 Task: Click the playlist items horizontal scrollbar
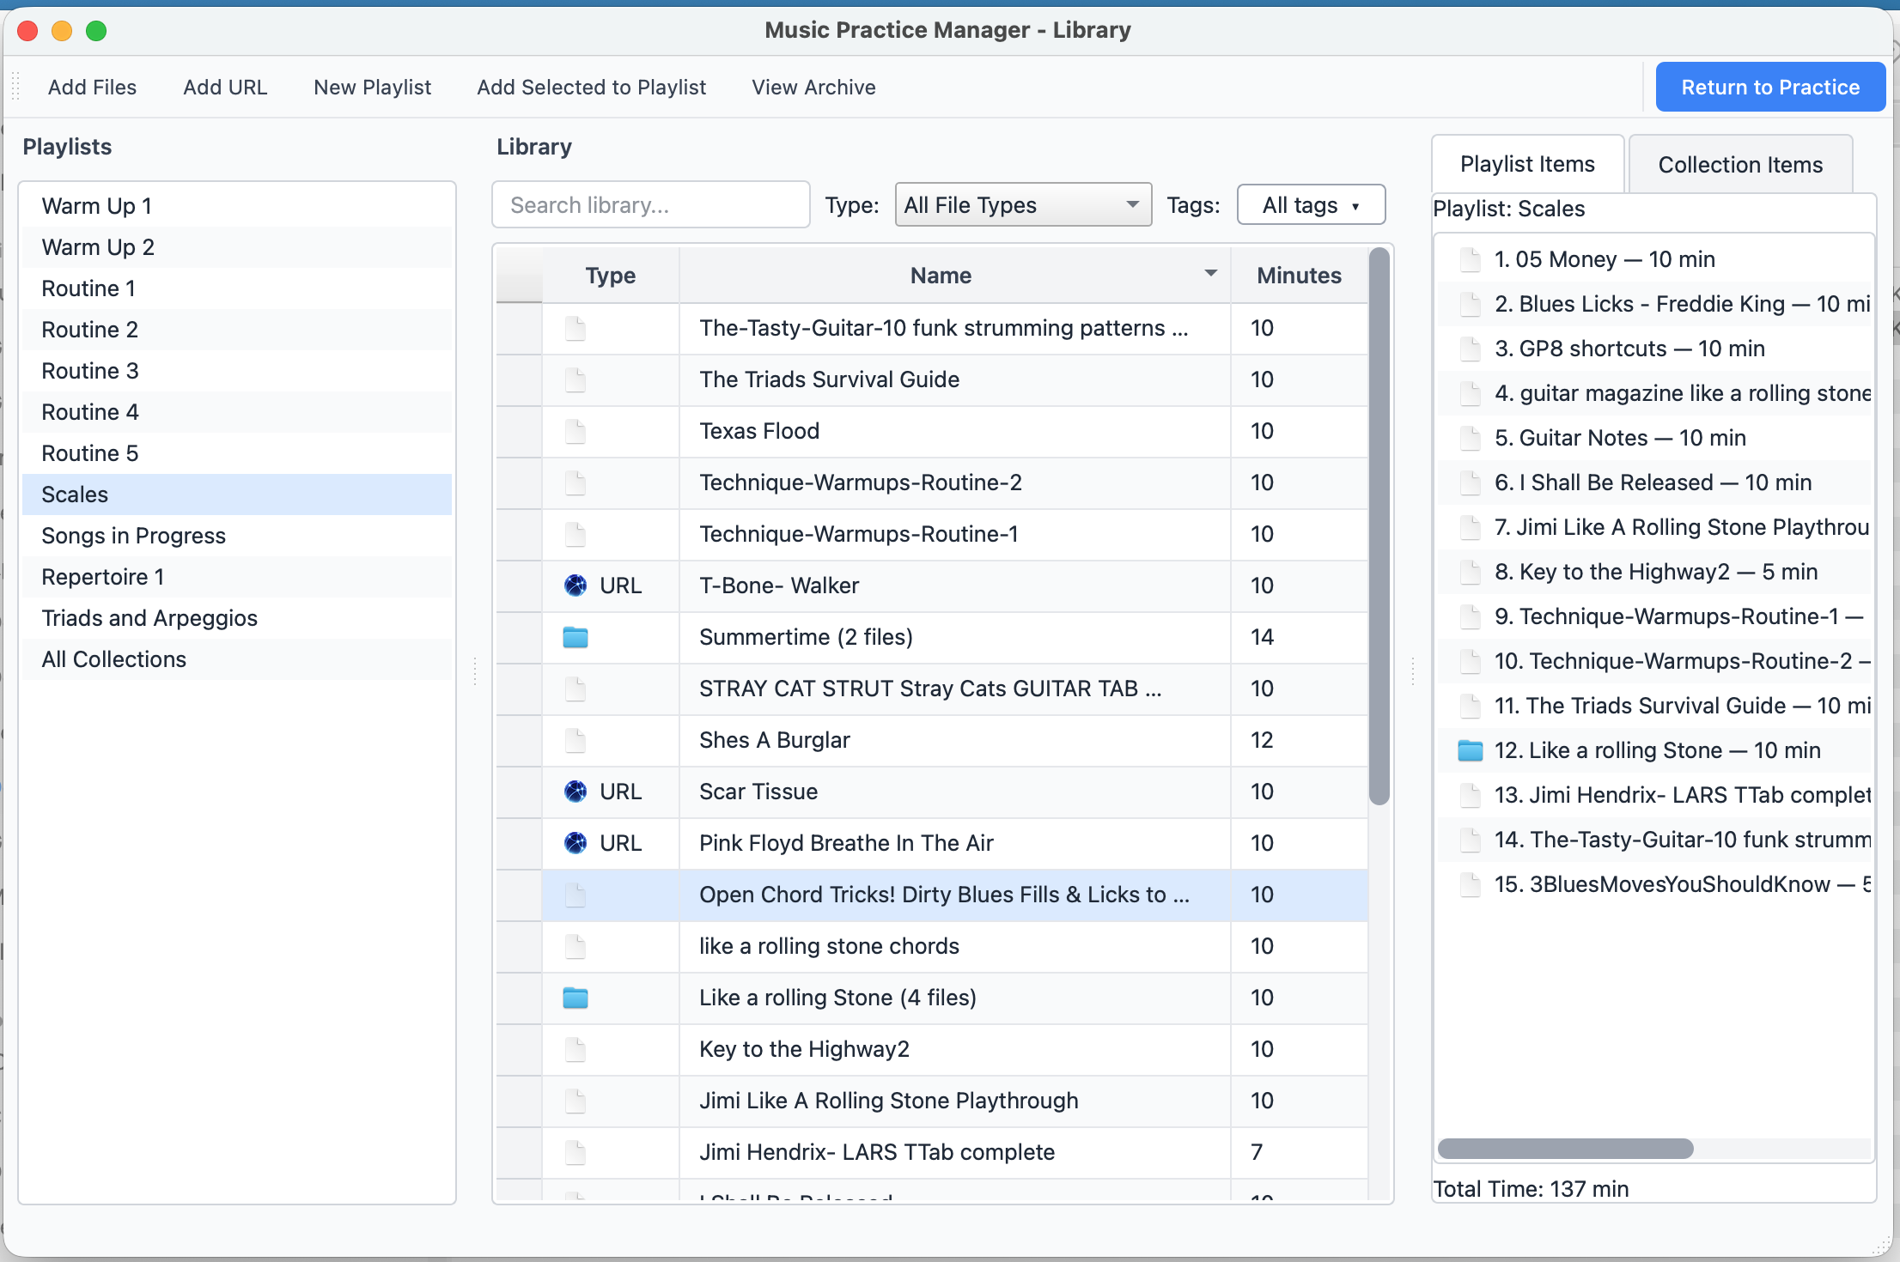coord(1565,1149)
